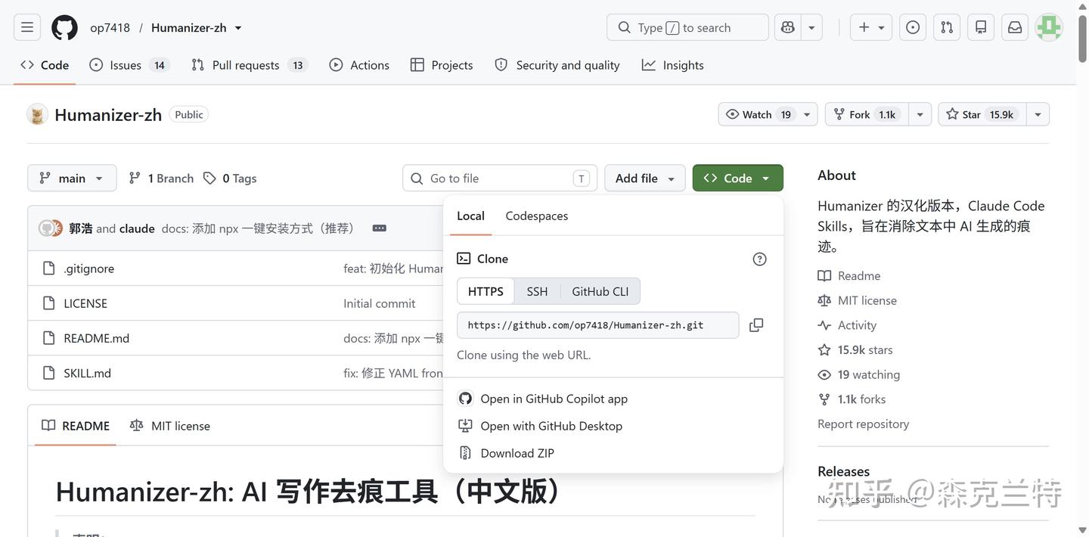The image size is (1089, 537).
Task: Open the Initial commit message link
Action: coord(380,303)
